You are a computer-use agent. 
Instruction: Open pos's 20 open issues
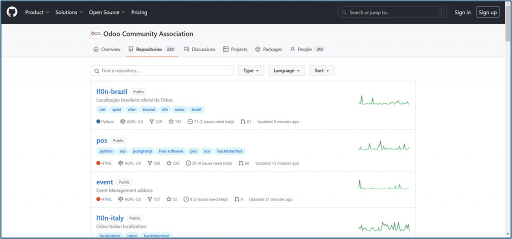(209, 163)
